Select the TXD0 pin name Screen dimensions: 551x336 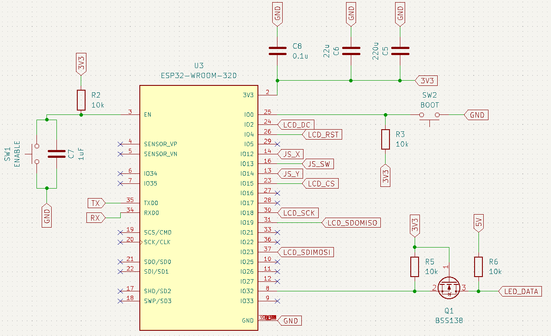coord(151,203)
